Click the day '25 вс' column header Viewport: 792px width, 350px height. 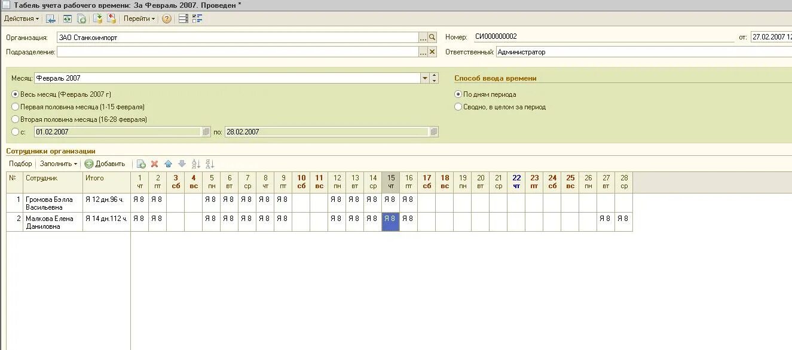tap(570, 182)
